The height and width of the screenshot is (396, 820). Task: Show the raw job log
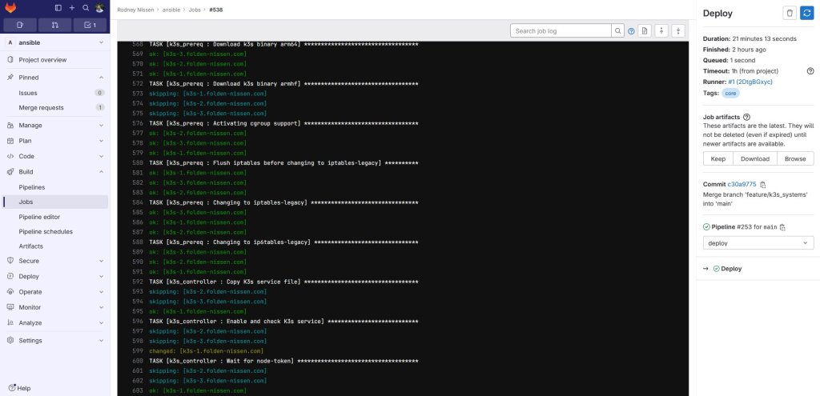644,30
